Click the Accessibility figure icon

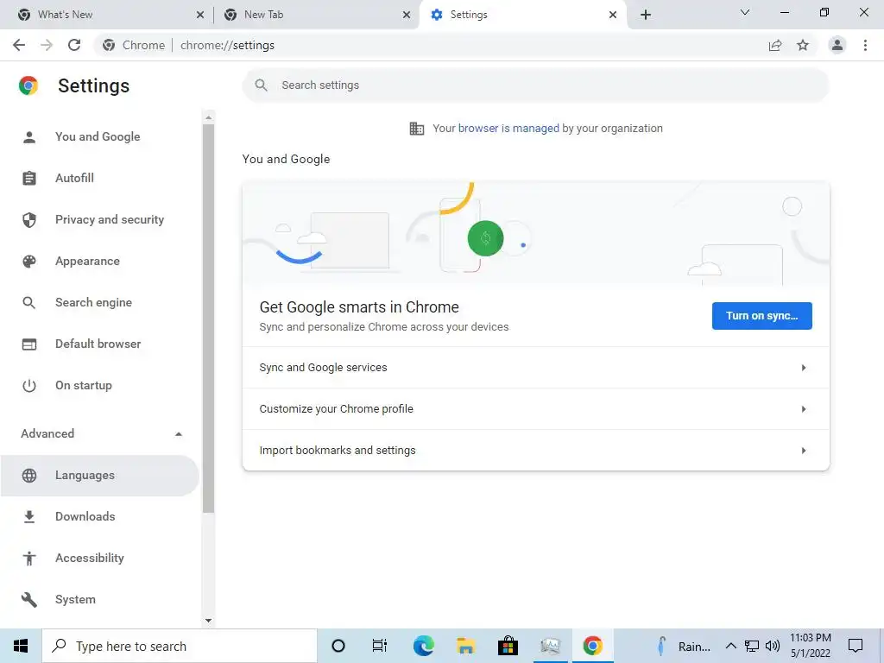click(x=29, y=559)
